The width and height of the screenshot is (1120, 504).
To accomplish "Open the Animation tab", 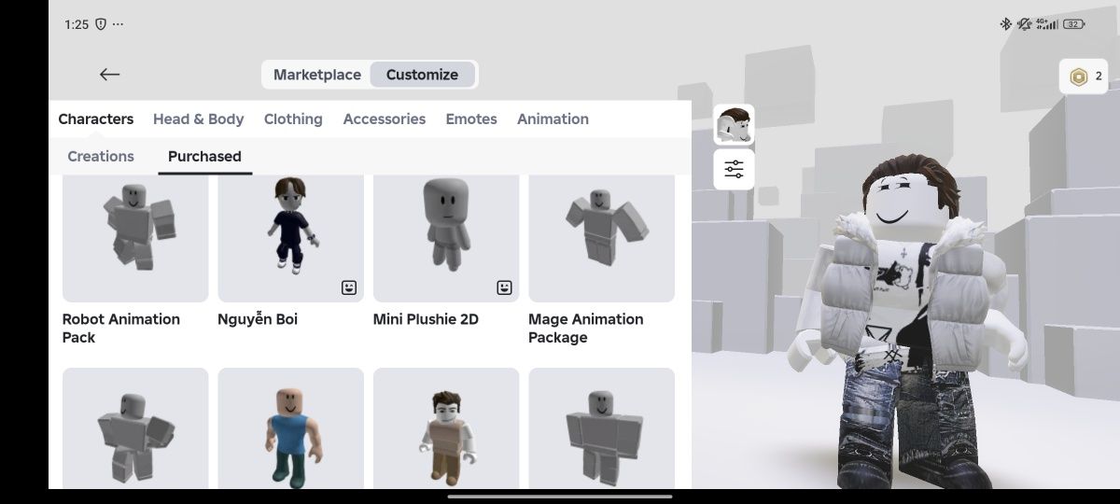I will tap(553, 119).
